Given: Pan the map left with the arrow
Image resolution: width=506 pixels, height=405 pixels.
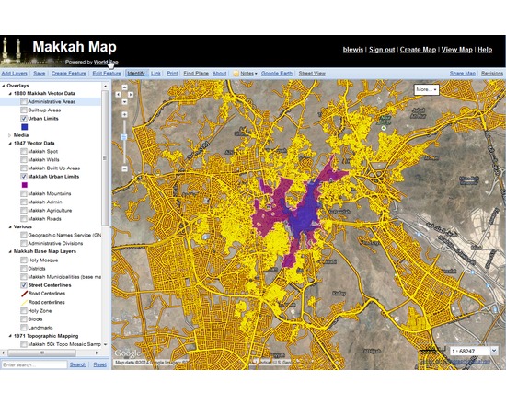Looking at the screenshot, I should click(x=118, y=94).
